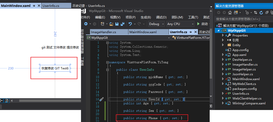The width and height of the screenshot is (273, 122).
Task: Expand the Entity folder tree node
Action: [x=223, y=45]
